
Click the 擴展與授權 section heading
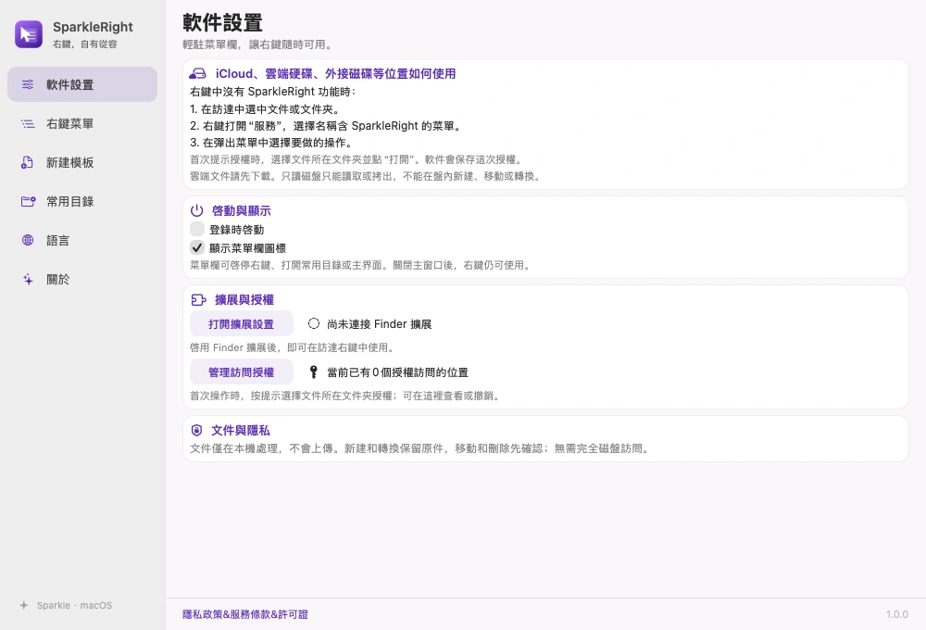[244, 299]
